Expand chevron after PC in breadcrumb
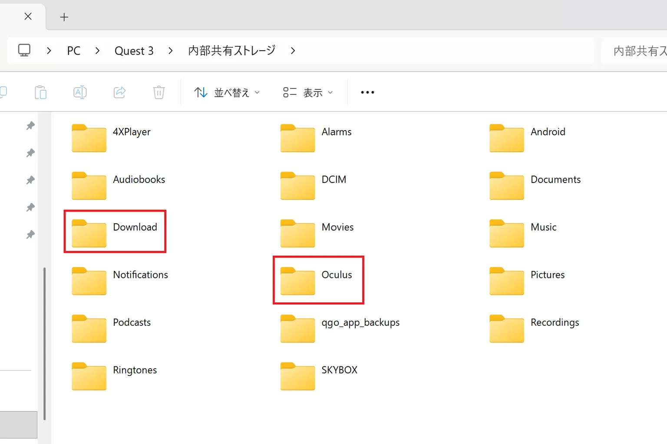The height and width of the screenshot is (444, 667). click(97, 51)
